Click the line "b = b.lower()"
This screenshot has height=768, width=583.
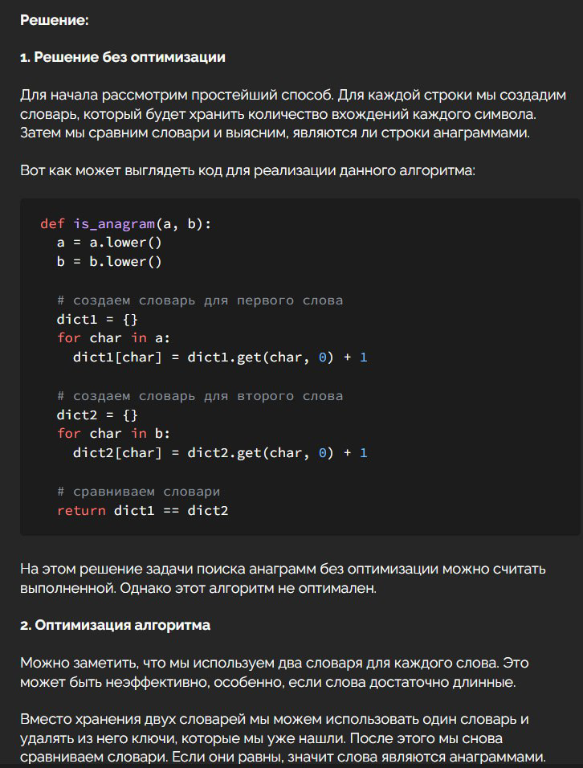(109, 262)
